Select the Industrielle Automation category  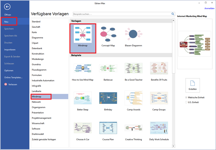click(x=43, y=81)
